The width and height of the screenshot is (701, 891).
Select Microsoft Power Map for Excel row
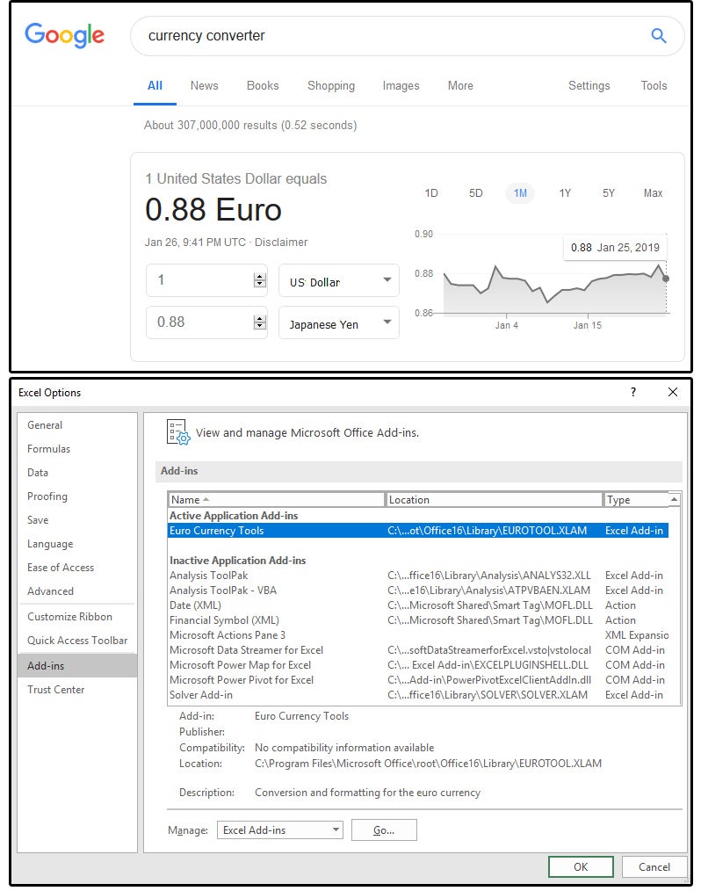pyautogui.click(x=418, y=665)
